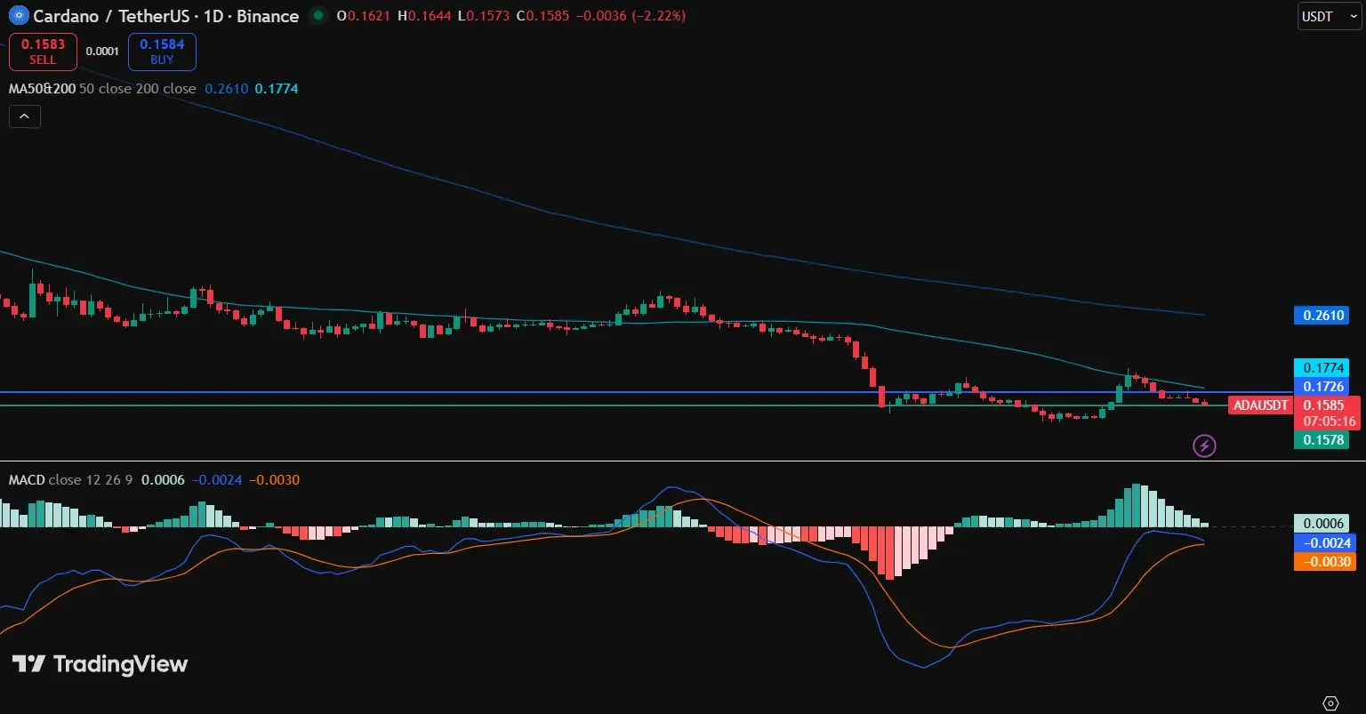Click the MACD close 12 26 9 legend
This screenshot has height=714, width=1366.
(71, 480)
